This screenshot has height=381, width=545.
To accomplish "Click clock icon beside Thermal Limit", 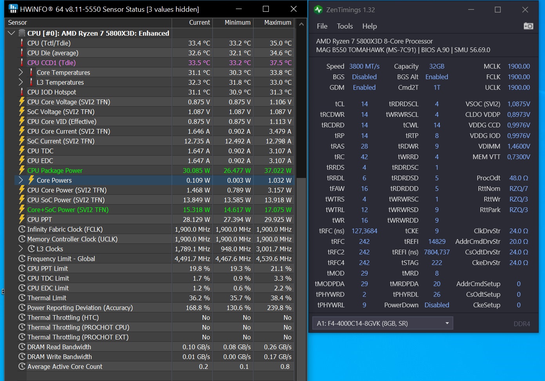I will [x=22, y=298].
